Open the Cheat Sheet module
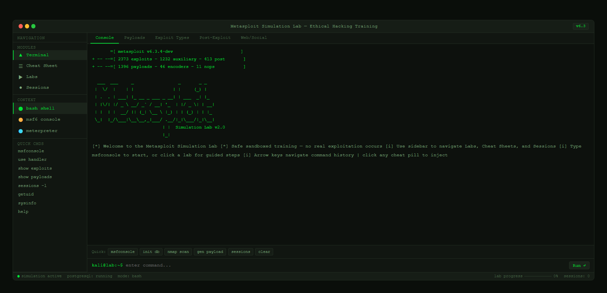 50,66
